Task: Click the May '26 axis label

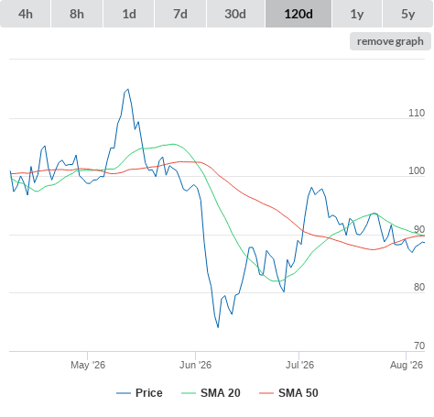Action: [x=88, y=365]
